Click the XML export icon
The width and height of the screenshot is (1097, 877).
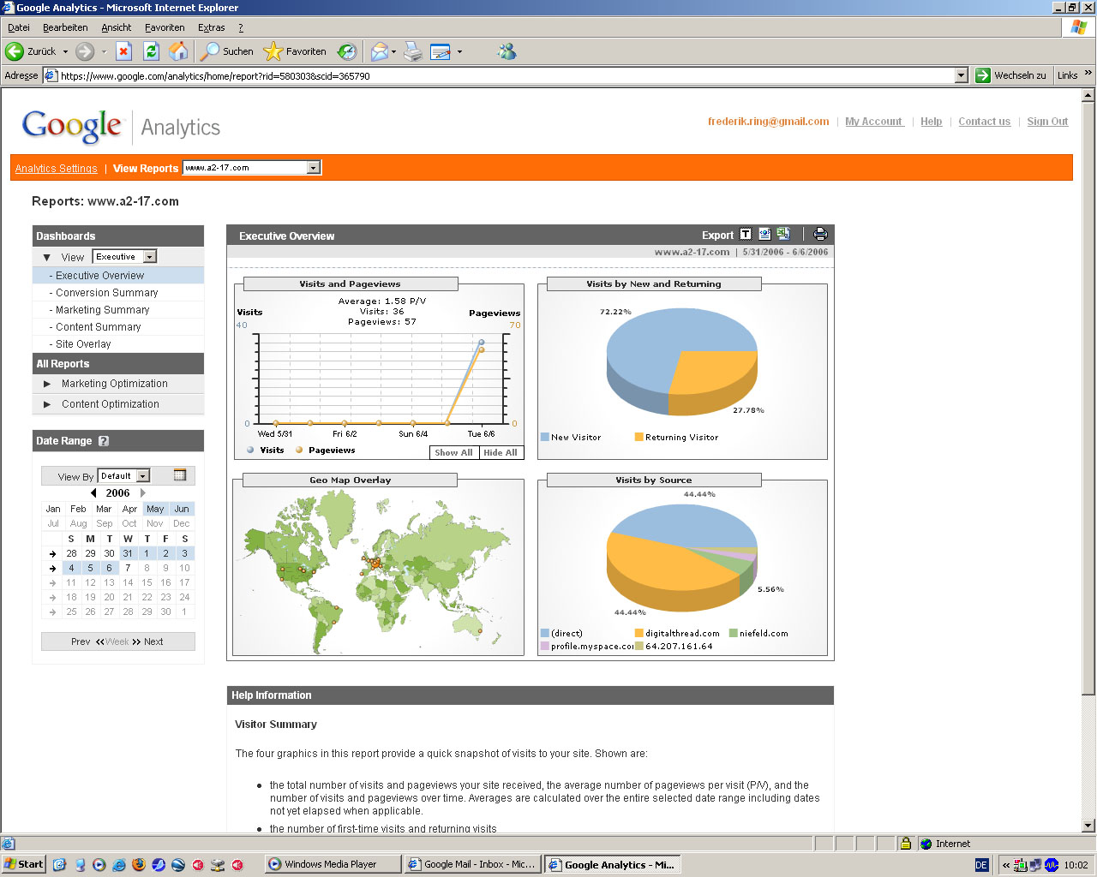(x=764, y=235)
